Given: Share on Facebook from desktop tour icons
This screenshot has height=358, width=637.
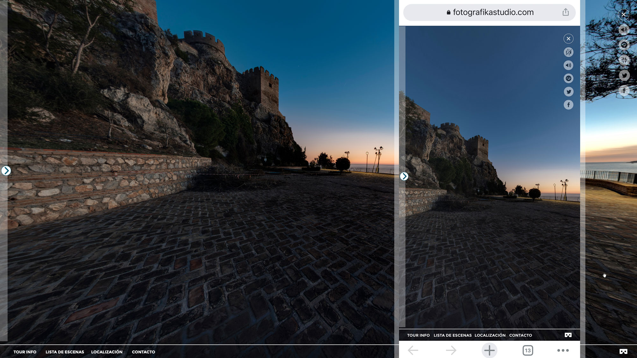Looking at the screenshot, I should coord(624,91).
